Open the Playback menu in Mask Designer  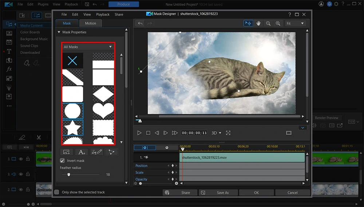[103, 15]
